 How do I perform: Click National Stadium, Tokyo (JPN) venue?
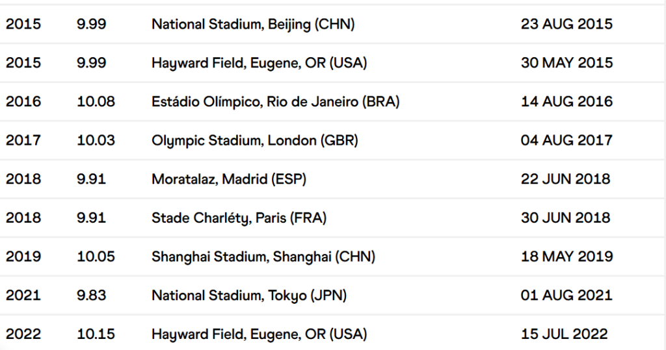pos(249,295)
